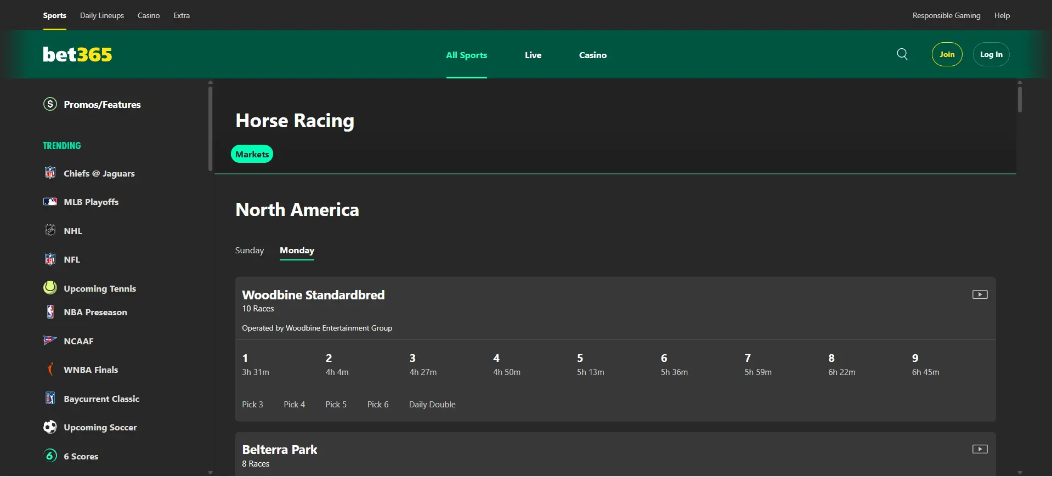Open the Live section in header
This screenshot has width=1052, height=477.
533,55
